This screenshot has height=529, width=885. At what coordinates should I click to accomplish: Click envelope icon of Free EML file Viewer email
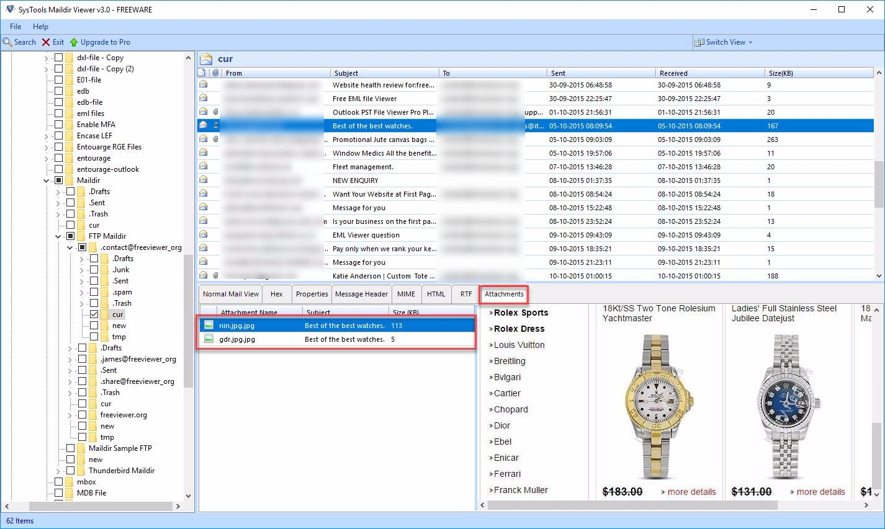coord(203,99)
